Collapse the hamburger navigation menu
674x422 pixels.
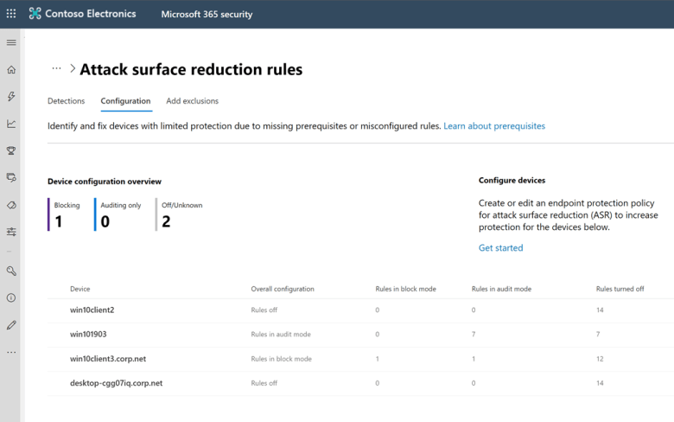pos(11,42)
